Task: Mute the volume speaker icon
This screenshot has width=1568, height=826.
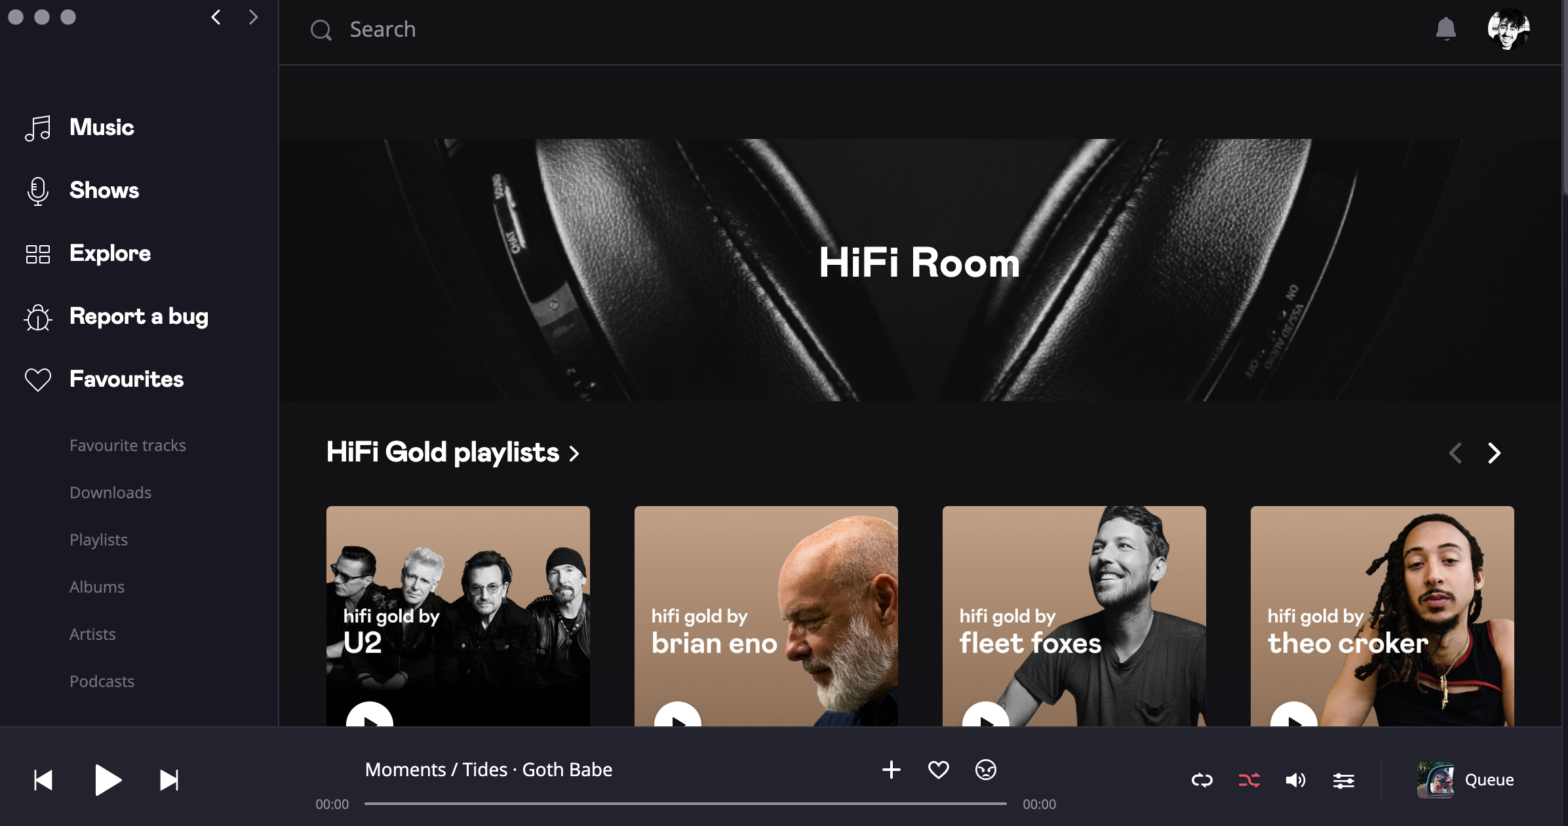Action: click(1295, 780)
